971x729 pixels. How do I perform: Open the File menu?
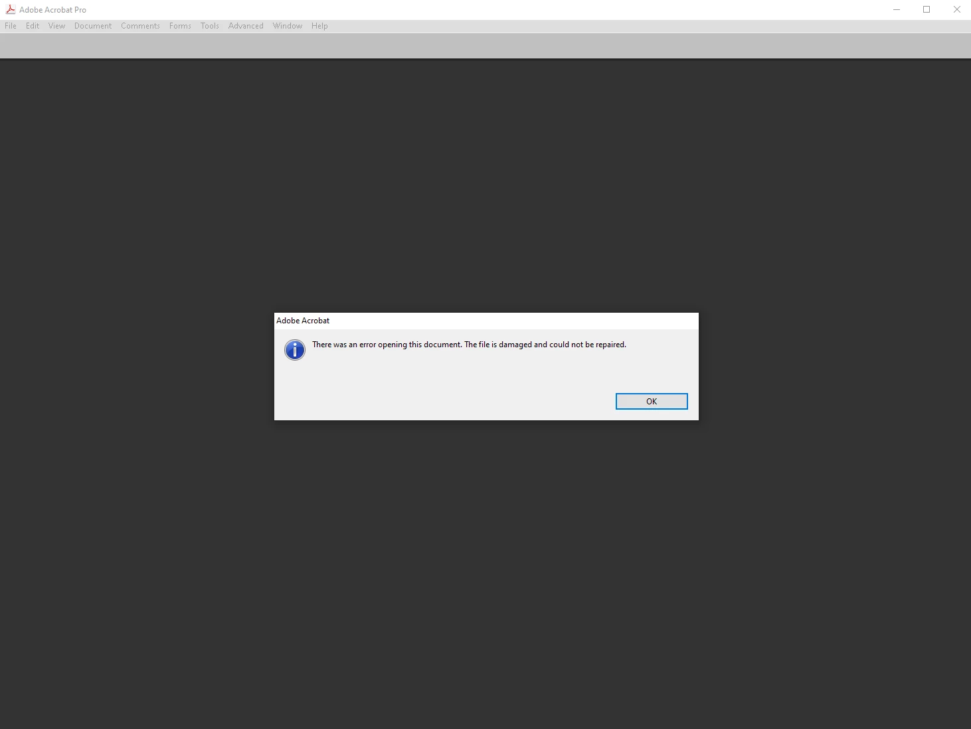pyautogui.click(x=11, y=26)
